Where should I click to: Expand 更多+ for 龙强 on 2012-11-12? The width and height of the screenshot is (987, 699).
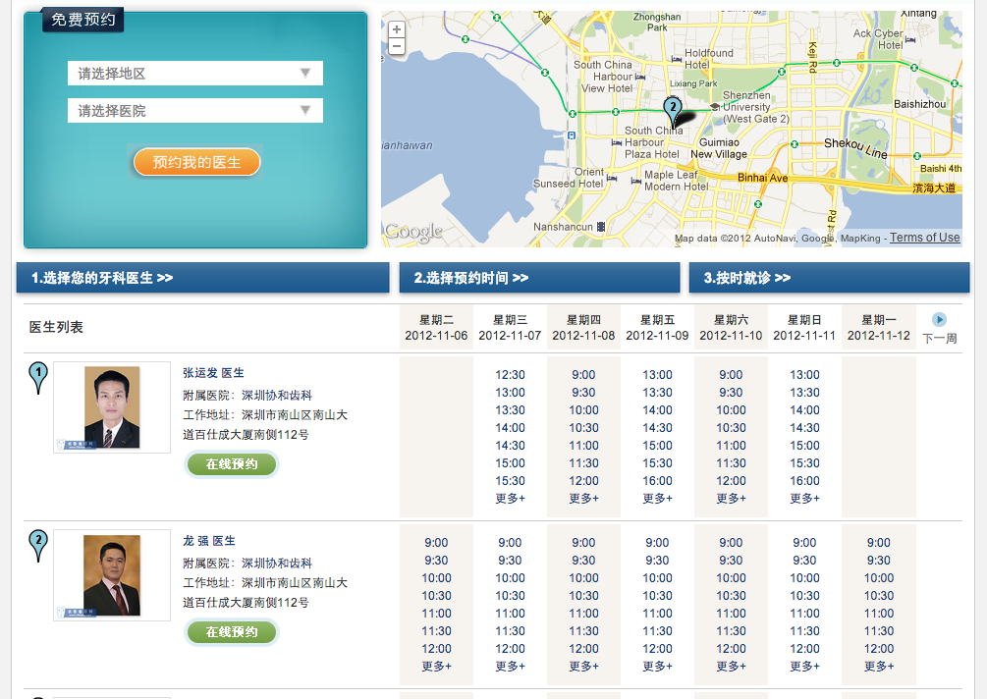pos(879,667)
